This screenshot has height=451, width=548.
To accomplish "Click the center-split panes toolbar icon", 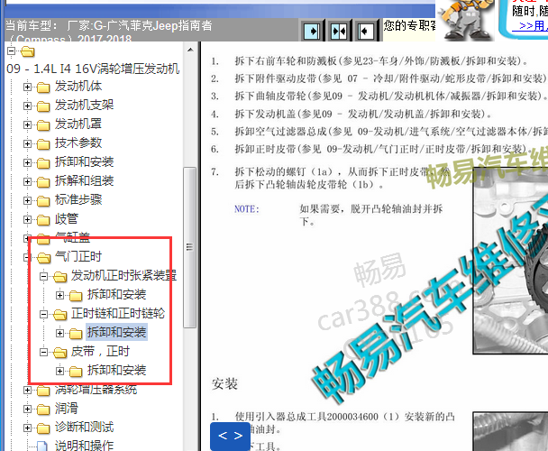I will point(339,32).
